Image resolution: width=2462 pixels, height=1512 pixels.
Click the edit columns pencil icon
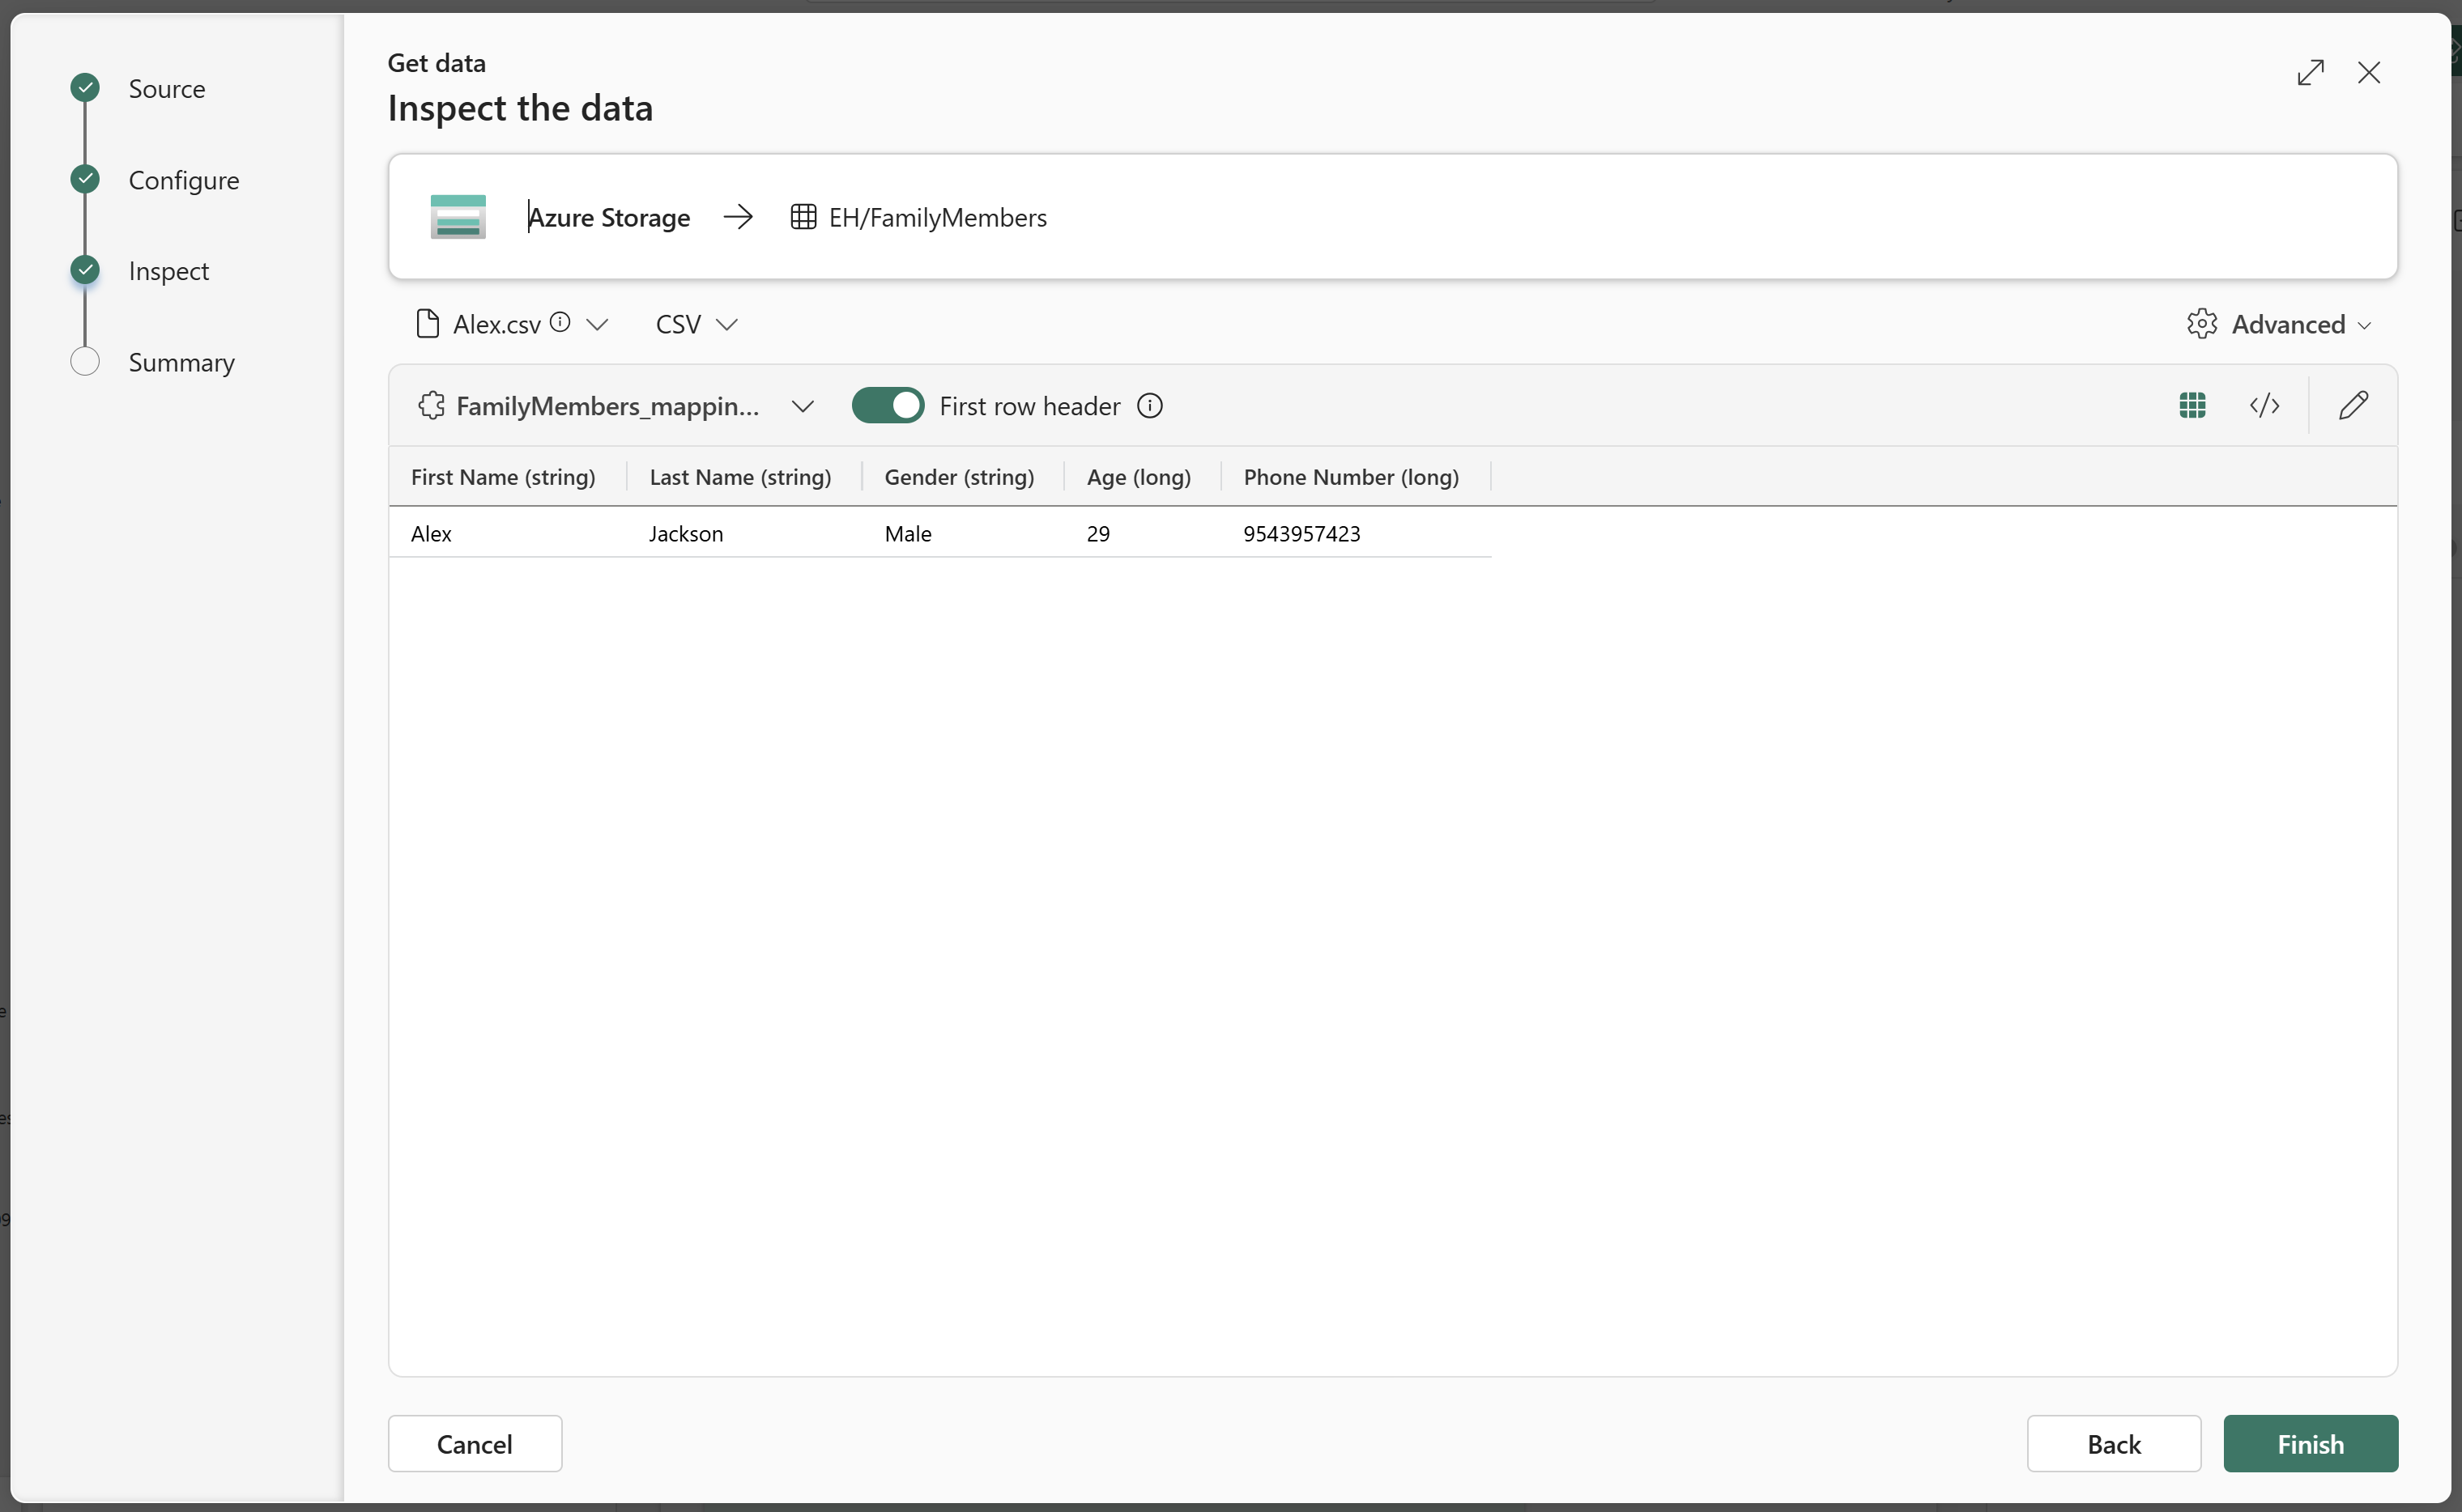(2353, 405)
